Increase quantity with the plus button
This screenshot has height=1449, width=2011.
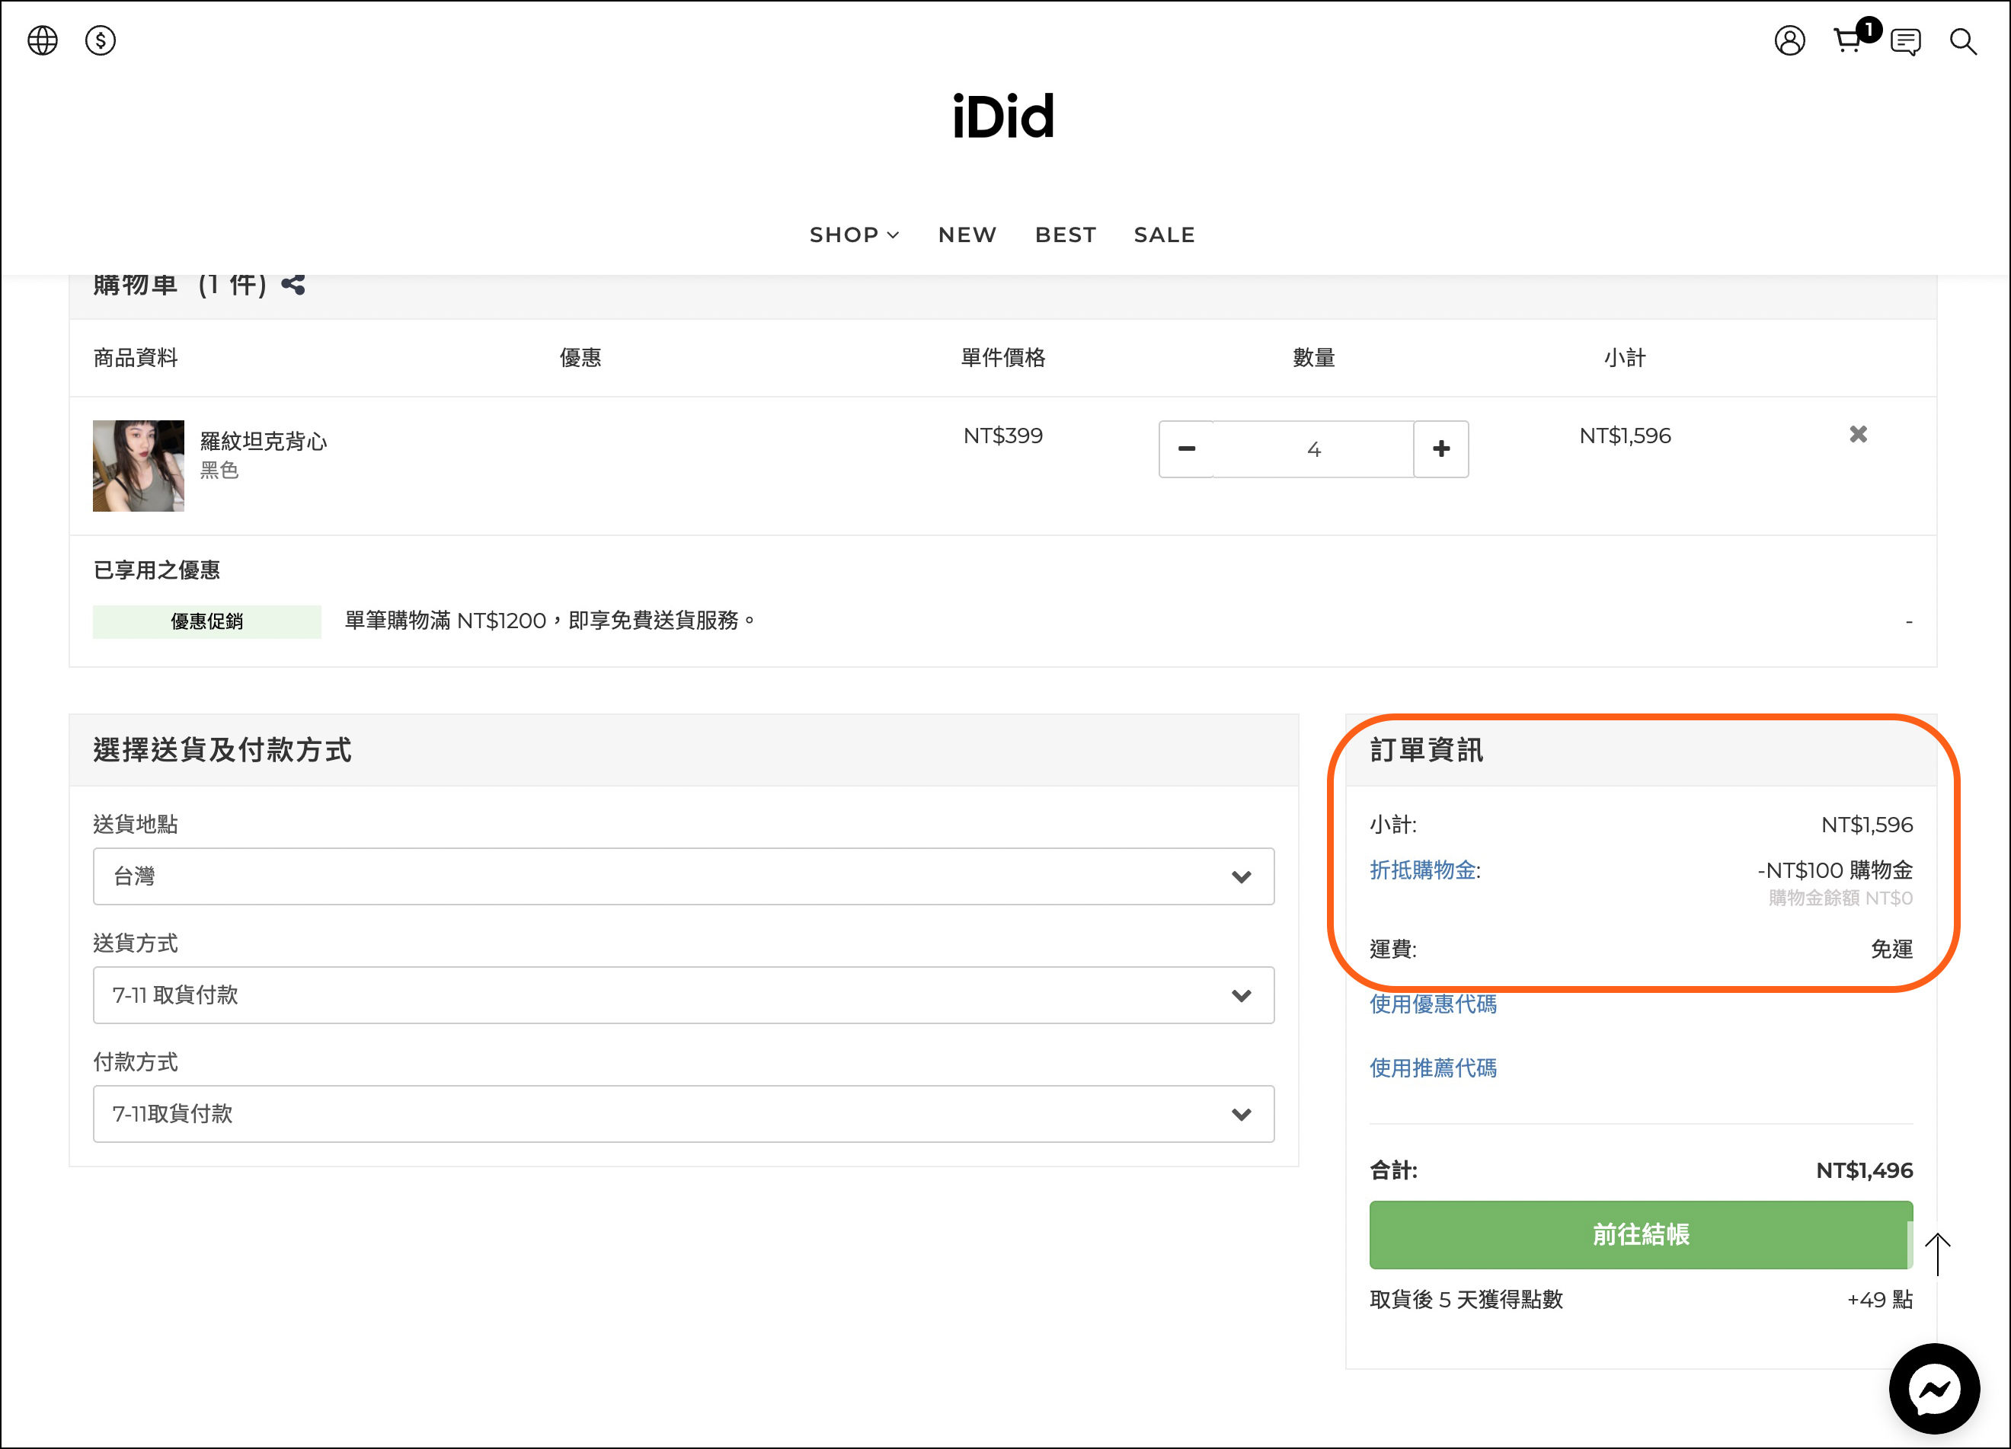pyautogui.click(x=1441, y=449)
